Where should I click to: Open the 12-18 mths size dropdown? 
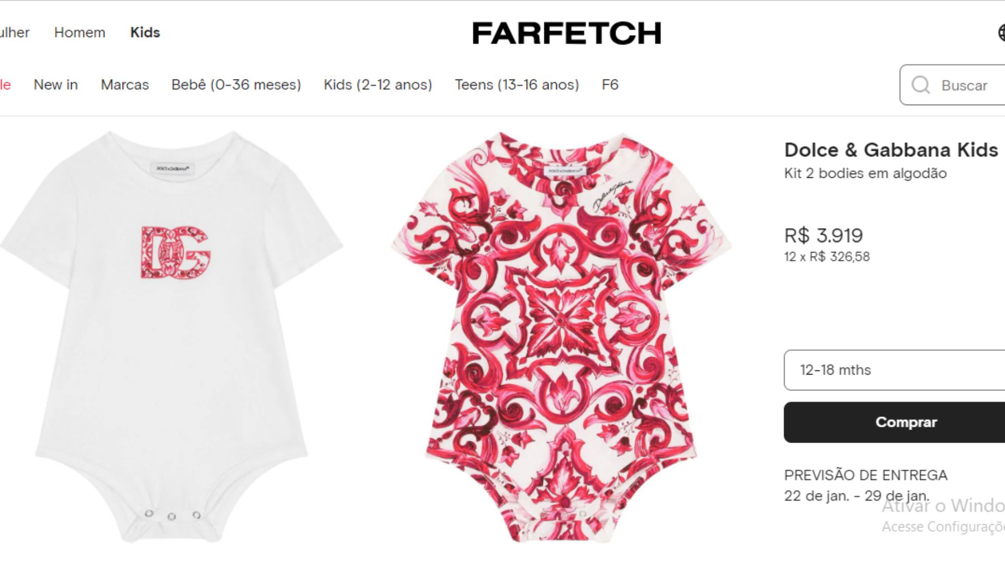click(894, 370)
